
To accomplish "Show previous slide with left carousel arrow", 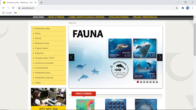I will coord(71,57).
